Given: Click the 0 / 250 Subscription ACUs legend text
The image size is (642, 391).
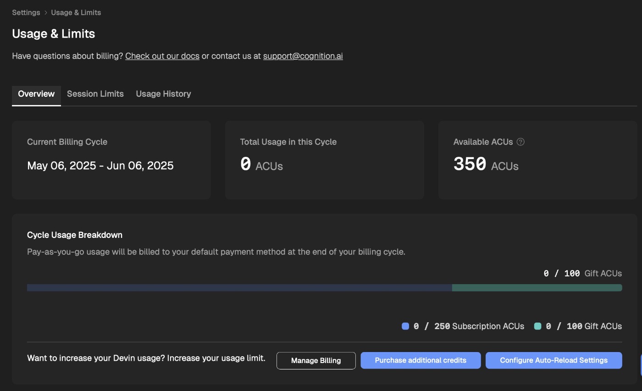Looking at the screenshot, I should pyautogui.click(x=469, y=326).
